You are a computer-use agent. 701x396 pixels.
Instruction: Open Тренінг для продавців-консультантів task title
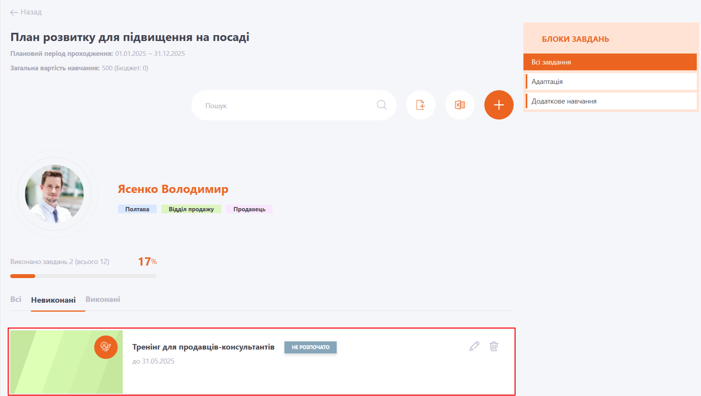click(203, 347)
